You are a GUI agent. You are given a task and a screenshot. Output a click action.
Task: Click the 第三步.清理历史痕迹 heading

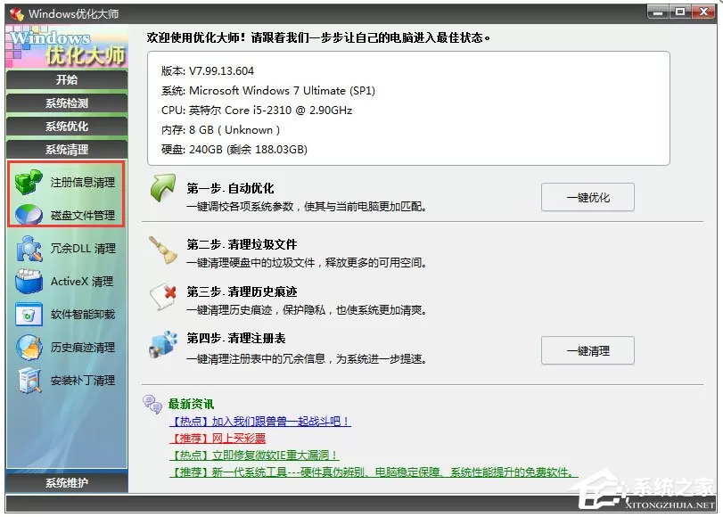coord(242,292)
